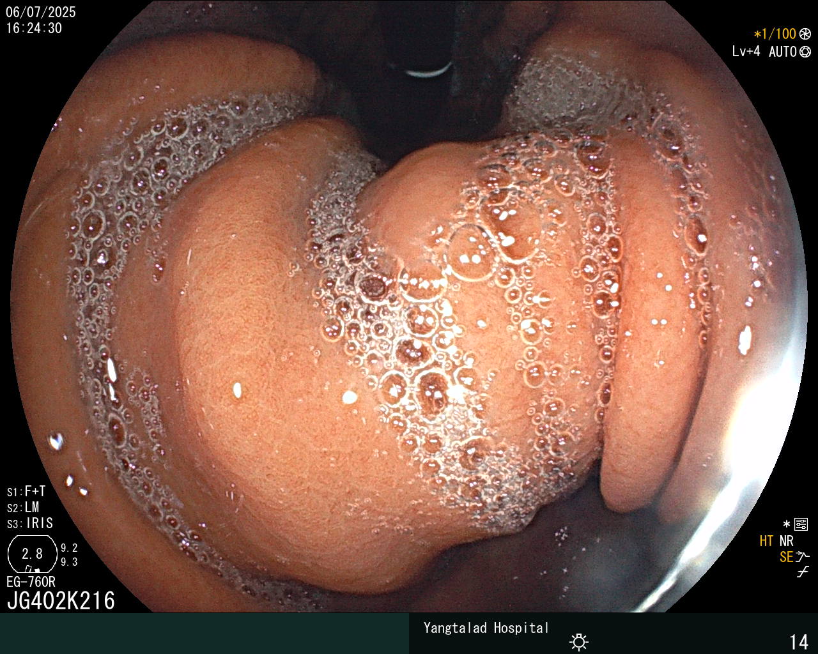
Task: Select the AUTO iris mode text
Action: (782, 52)
